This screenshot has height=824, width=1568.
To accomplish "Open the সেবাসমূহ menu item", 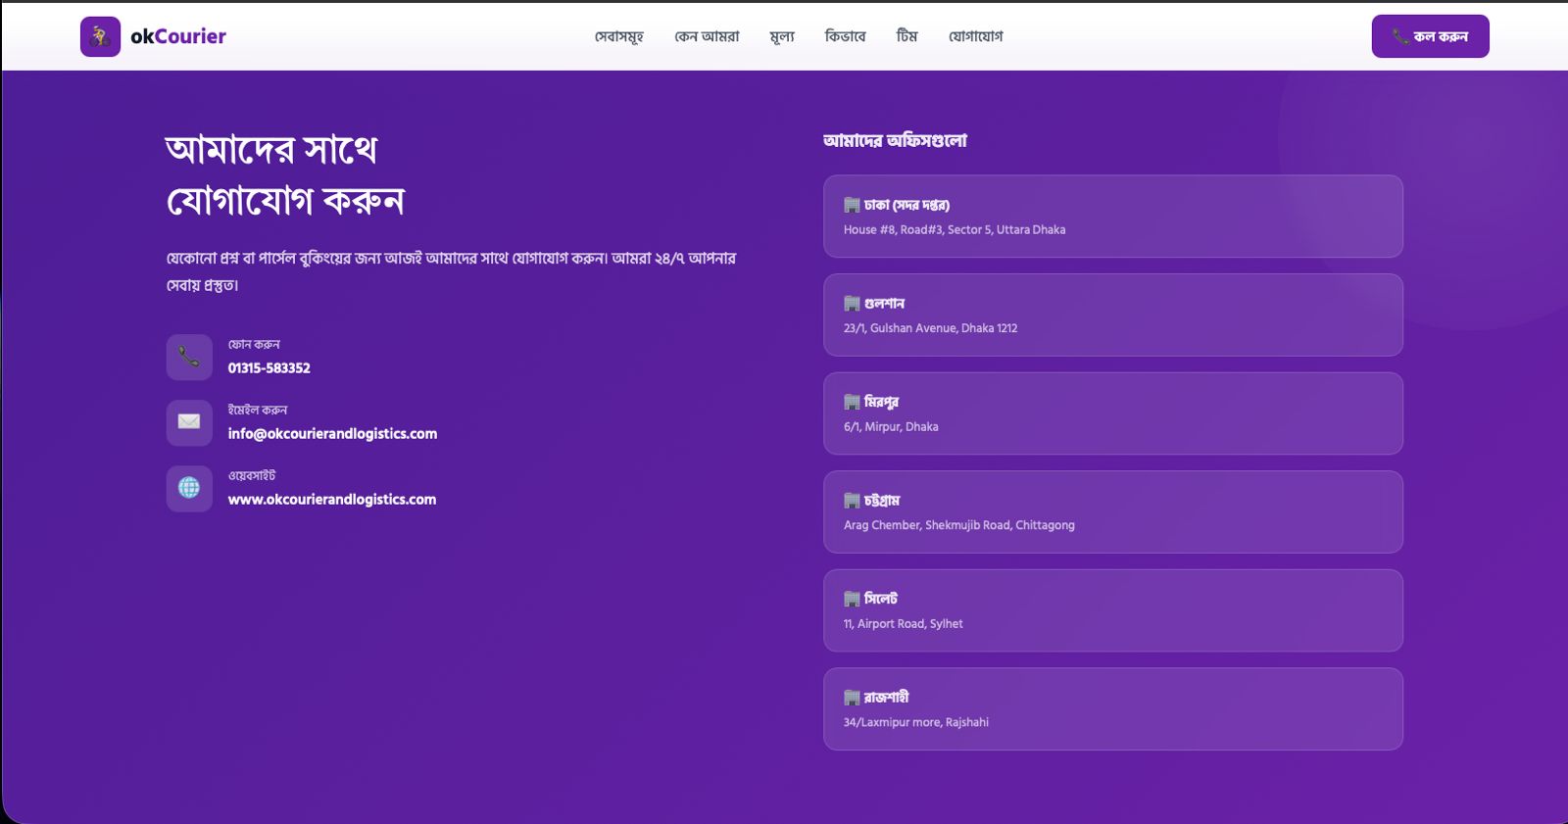I will coord(619,36).
